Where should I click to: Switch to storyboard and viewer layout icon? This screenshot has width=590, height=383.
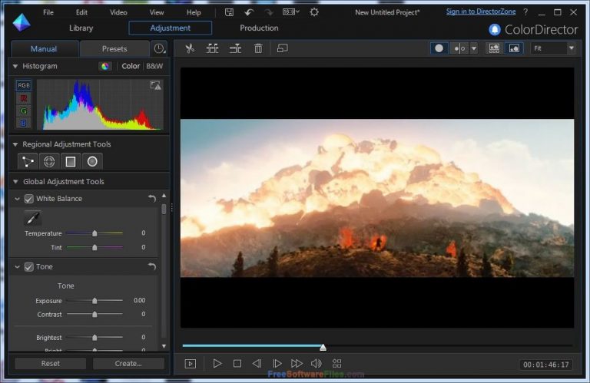(494, 48)
